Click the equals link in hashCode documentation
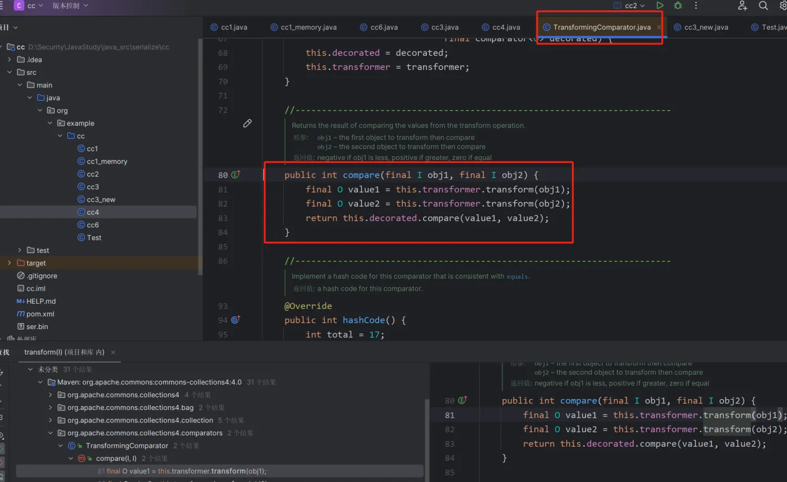The height and width of the screenshot is (482, 787). click(x=517, y=277)
